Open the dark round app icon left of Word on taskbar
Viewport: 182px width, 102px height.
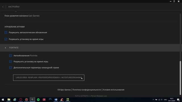click(x=50, y=99)
